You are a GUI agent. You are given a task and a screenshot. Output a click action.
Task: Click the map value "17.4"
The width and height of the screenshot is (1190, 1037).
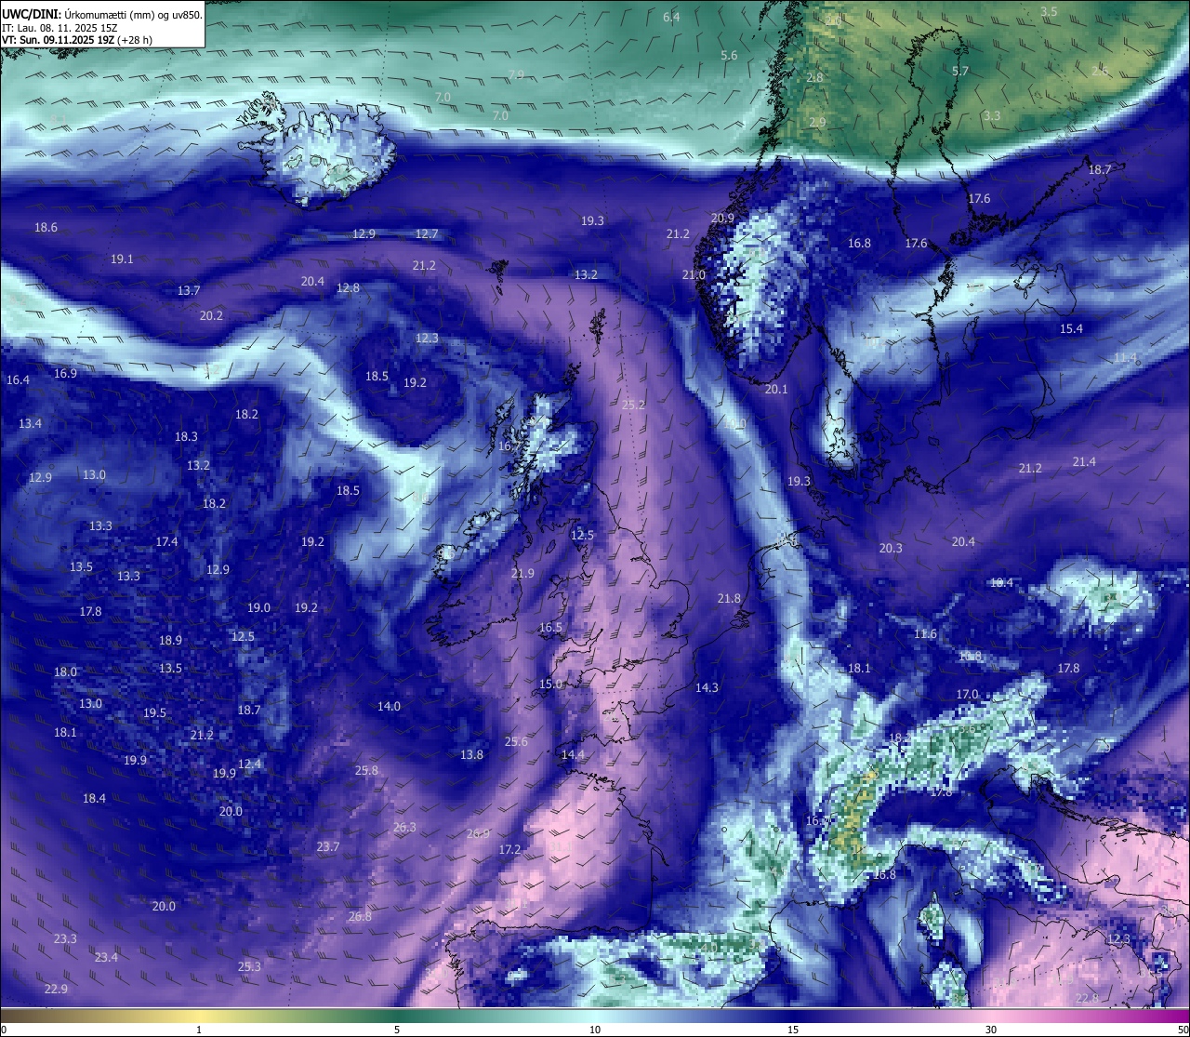click(x=166, y=541)
